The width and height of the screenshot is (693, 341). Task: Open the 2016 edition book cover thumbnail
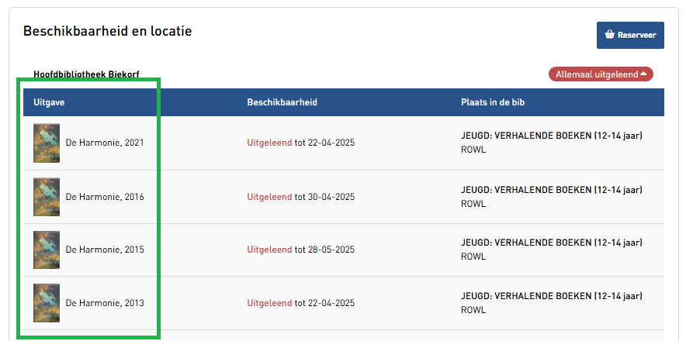47,197
